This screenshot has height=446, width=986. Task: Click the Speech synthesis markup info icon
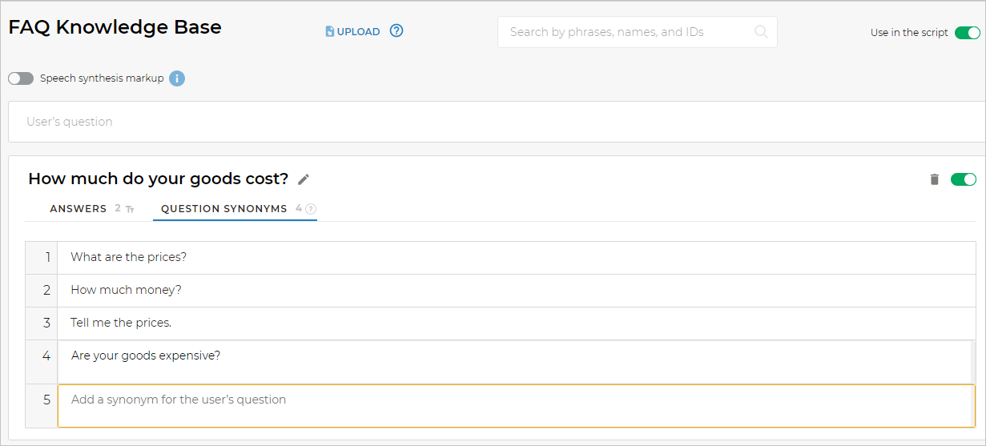point(177,78)
